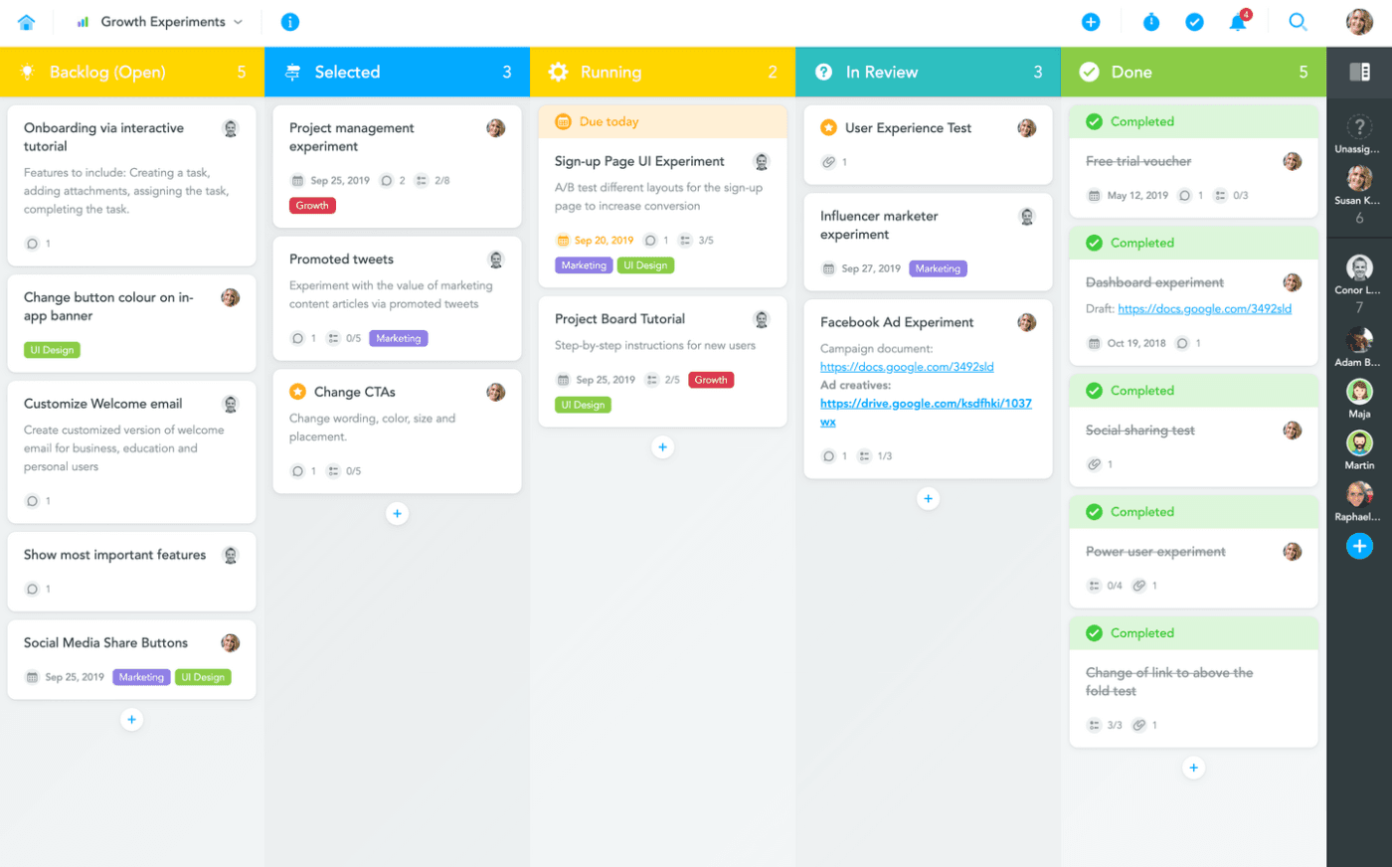Open the Onboarding via interactive tutorial card
This screenshot has height=867, width=1392.
coord(132,185)
